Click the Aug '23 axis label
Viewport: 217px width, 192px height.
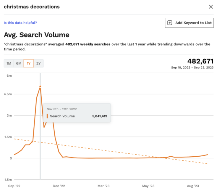[x=193, y=186]
